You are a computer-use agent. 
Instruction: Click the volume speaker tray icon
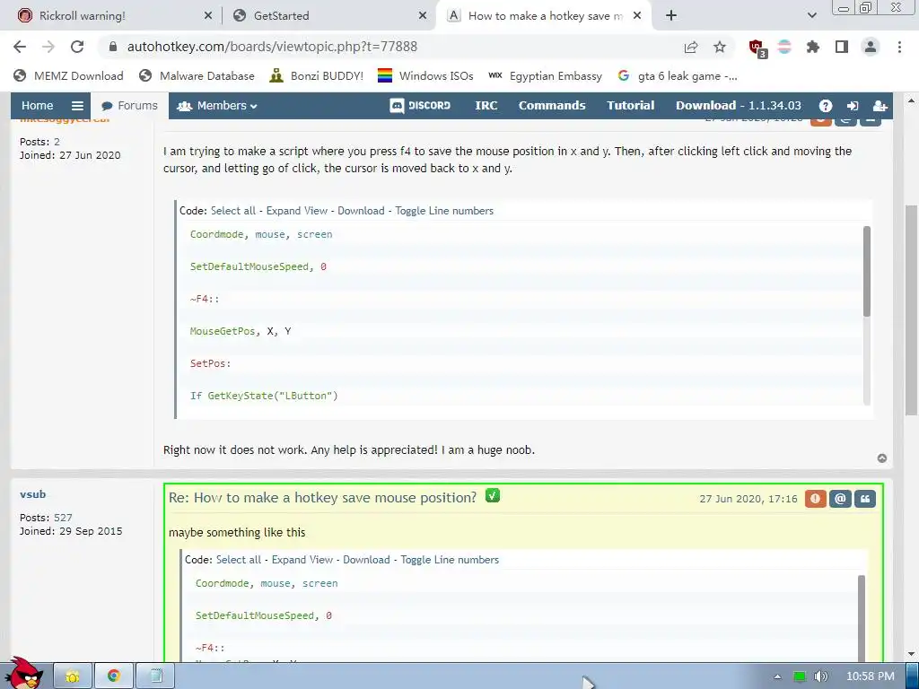pyautogui.click(x=820, y=676)
